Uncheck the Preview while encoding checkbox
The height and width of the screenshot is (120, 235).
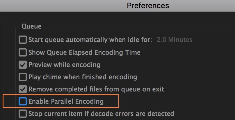tap(23, 65)
